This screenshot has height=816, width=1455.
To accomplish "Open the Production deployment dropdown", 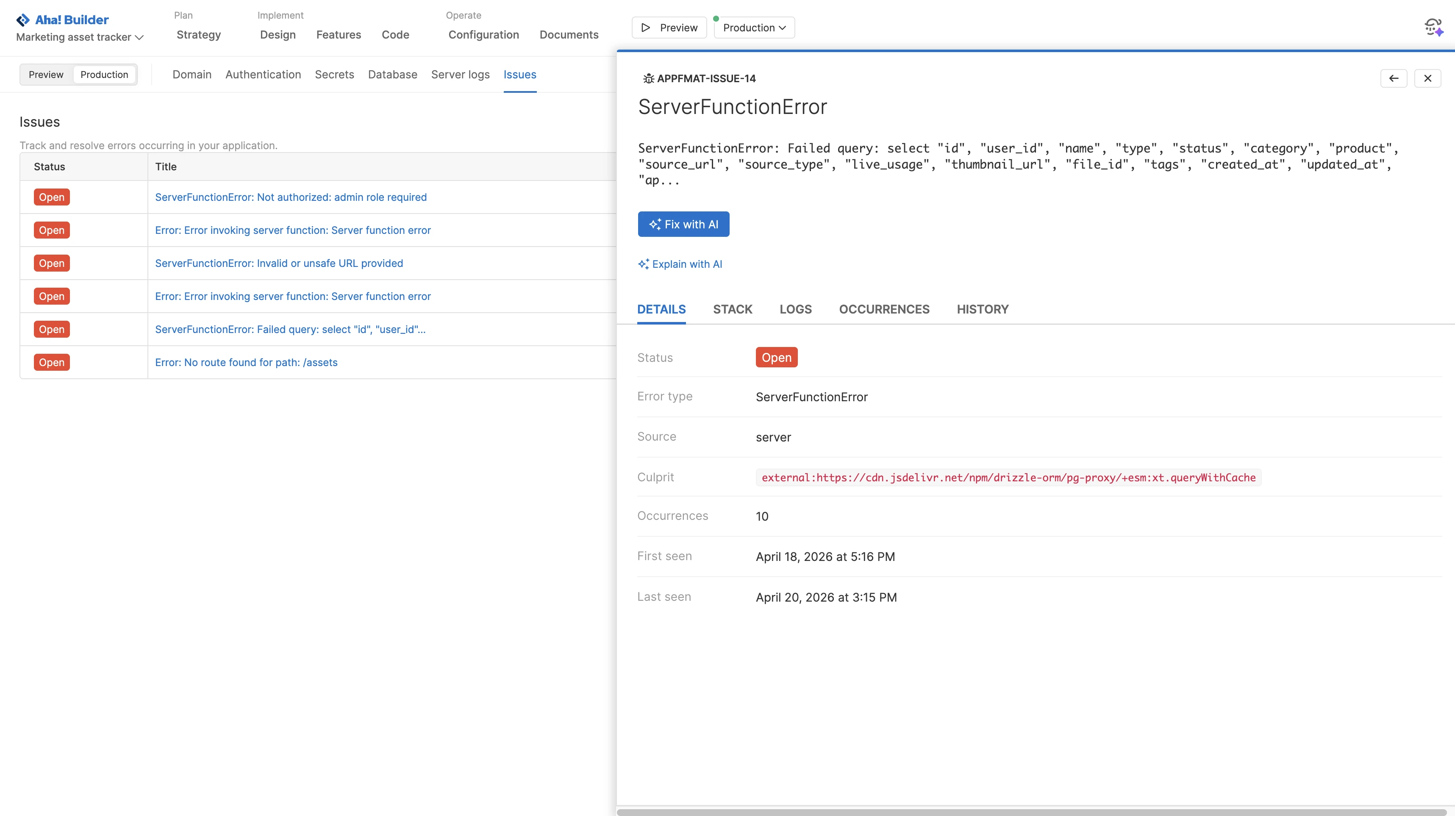I will (x=754, y=27).
